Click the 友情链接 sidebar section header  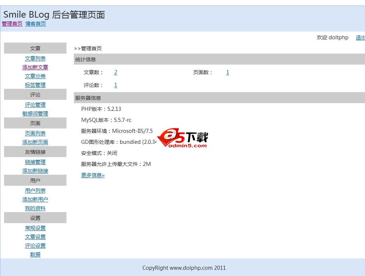point(35,152)
